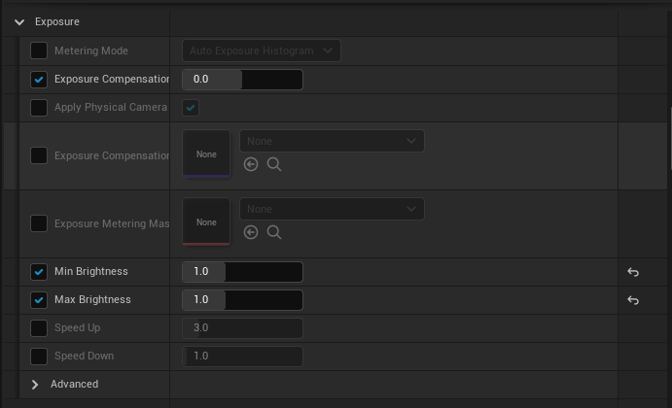Browse to Exposure Metering Mask asset

coord(274,232)
